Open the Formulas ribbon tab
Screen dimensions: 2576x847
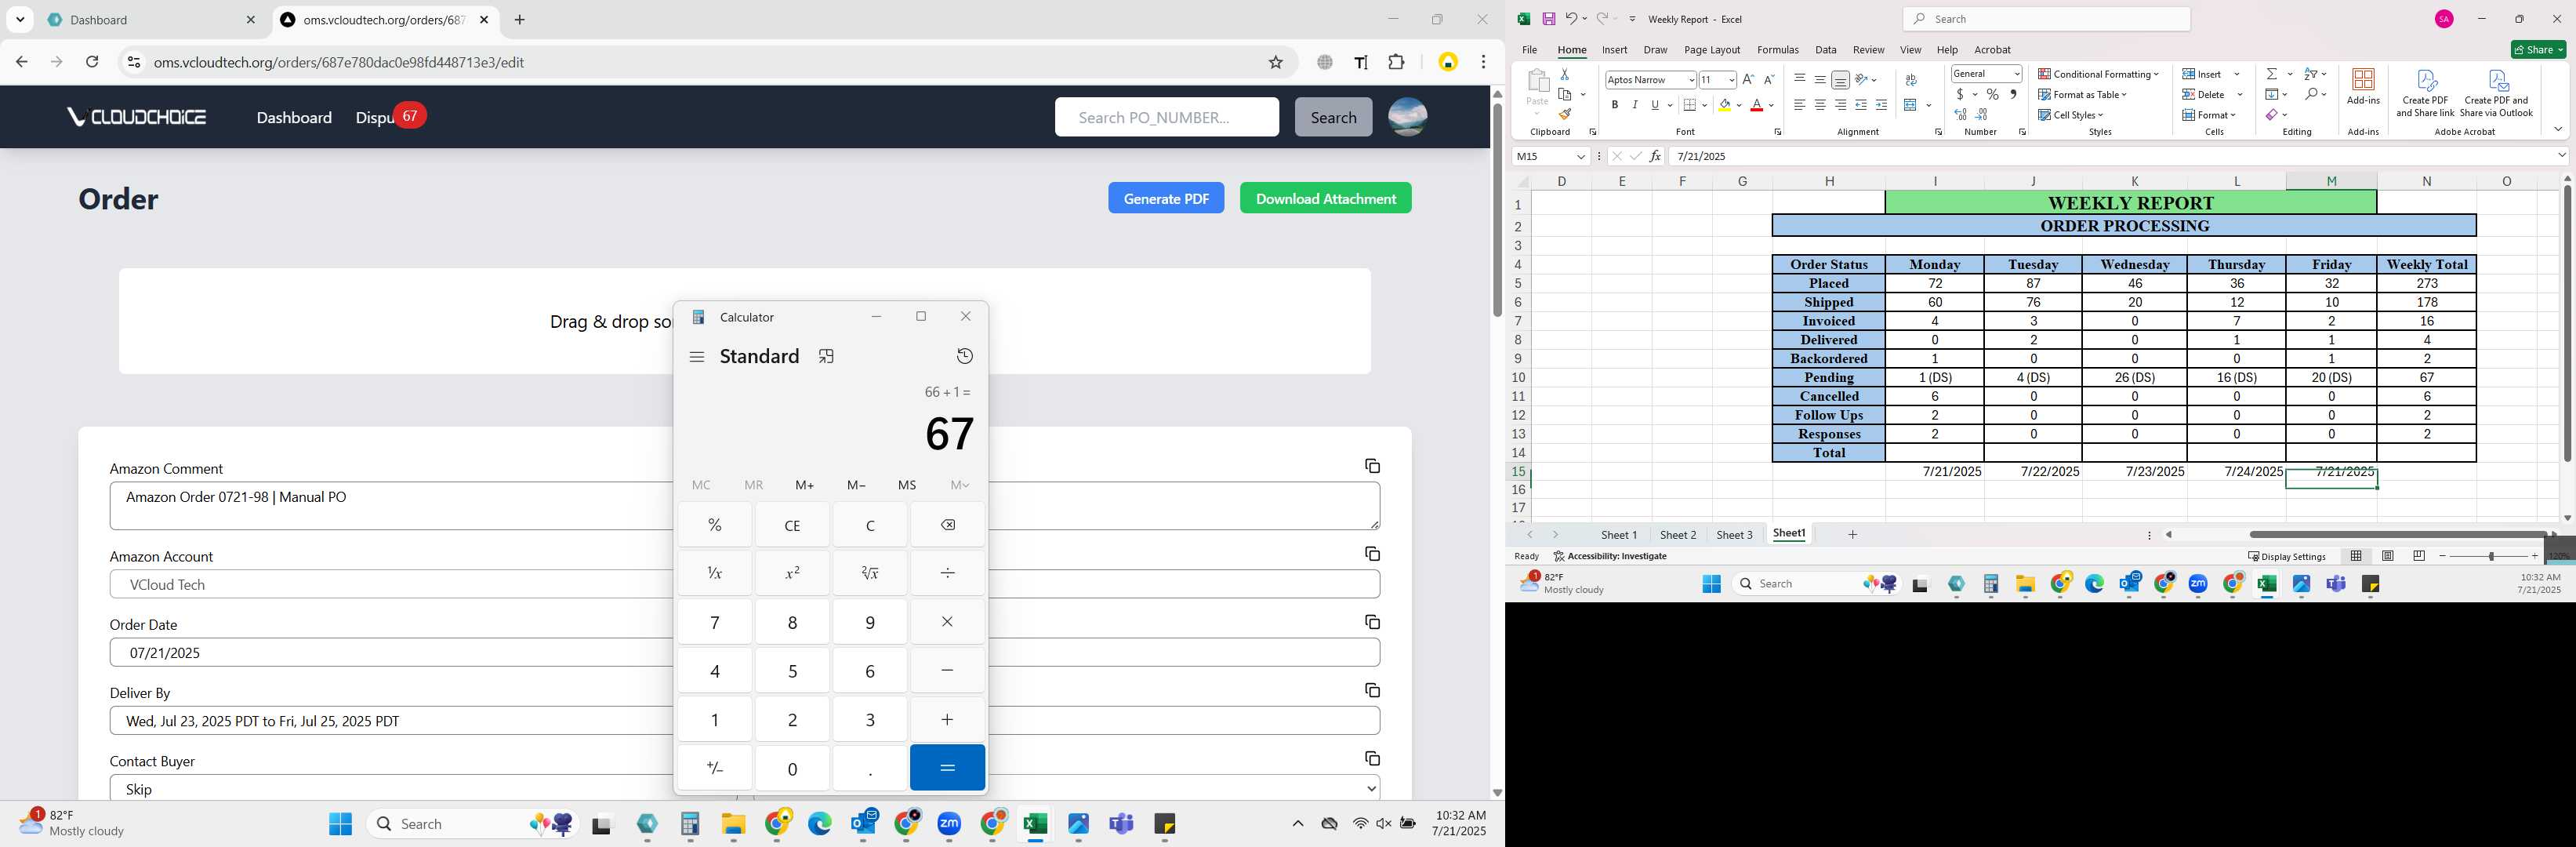1777,50
